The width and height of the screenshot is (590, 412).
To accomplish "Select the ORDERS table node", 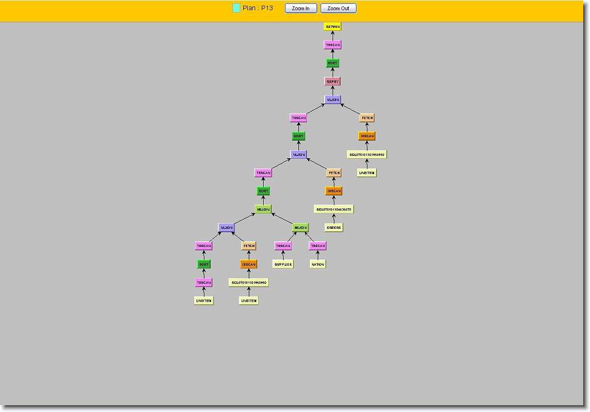I will pos(334,228).
